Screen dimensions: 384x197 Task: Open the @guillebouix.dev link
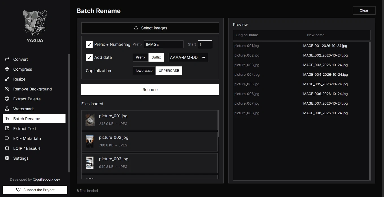46,179
